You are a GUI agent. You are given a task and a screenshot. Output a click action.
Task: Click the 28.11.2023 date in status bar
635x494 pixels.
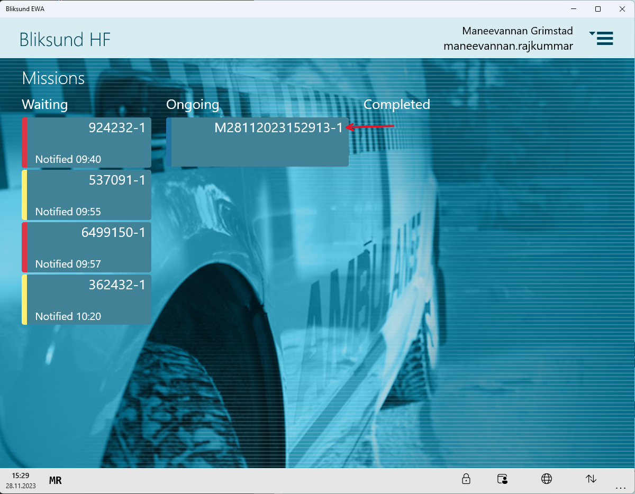click(21, 486)
